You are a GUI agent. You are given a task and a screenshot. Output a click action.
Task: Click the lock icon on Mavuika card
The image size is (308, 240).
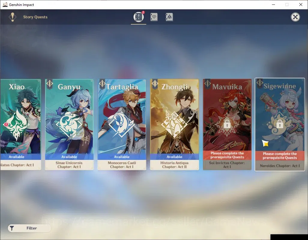tap(227, 124)
